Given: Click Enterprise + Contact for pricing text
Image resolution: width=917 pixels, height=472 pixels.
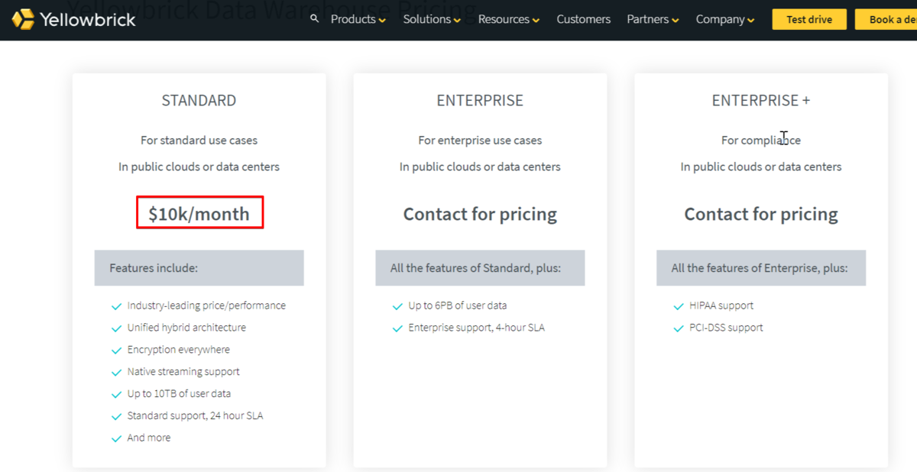Looking at the screenshot, I should point(761,214).
